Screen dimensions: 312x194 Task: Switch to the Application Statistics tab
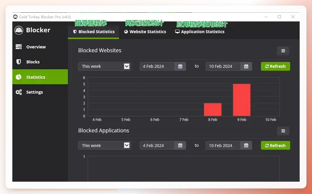[x=200, y=32]
